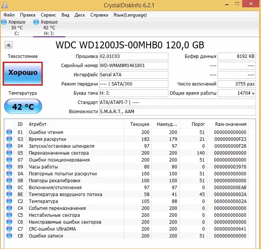The height and width of the screenshot is (249, 261).
Task: Click the transfer mode field SATA/300
Action: click(134, 84)
